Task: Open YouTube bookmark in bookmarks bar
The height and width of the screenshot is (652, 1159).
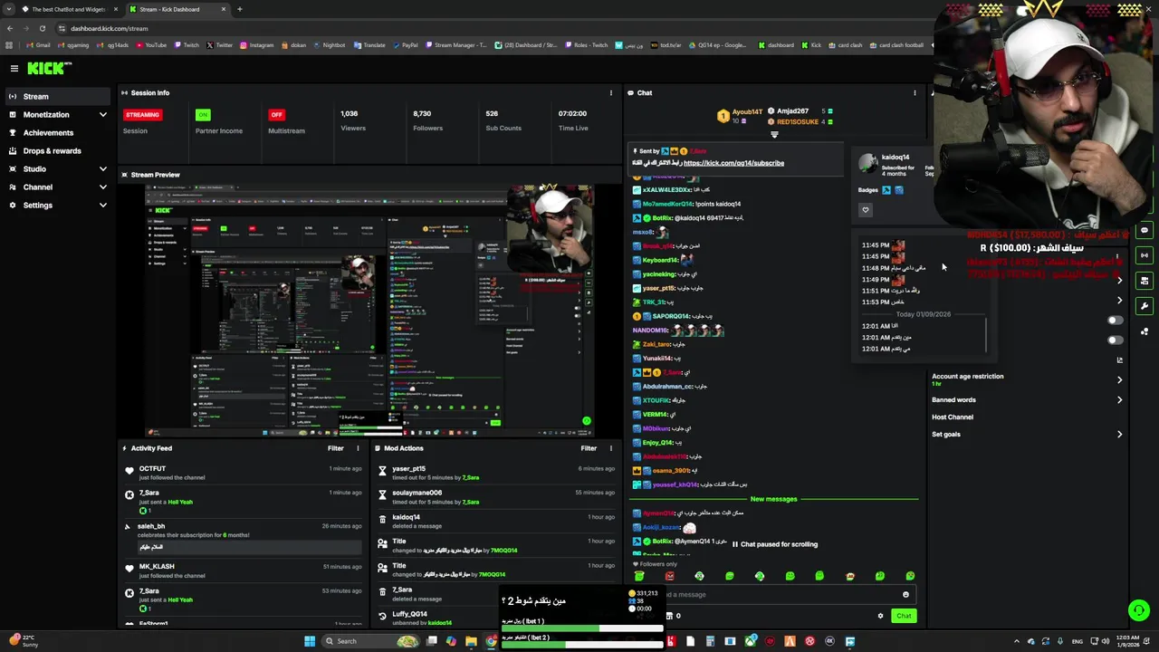Action: (151, 45)
